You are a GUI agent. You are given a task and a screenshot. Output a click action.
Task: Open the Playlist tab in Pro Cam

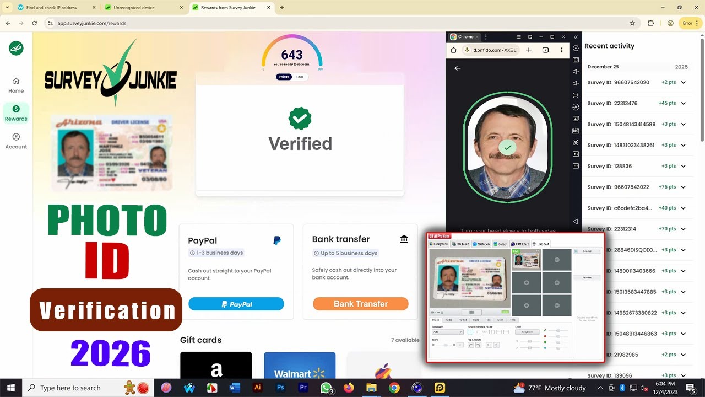(462, 320)
